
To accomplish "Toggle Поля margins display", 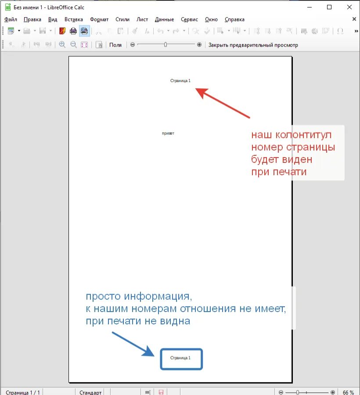I will click(115, 45).
